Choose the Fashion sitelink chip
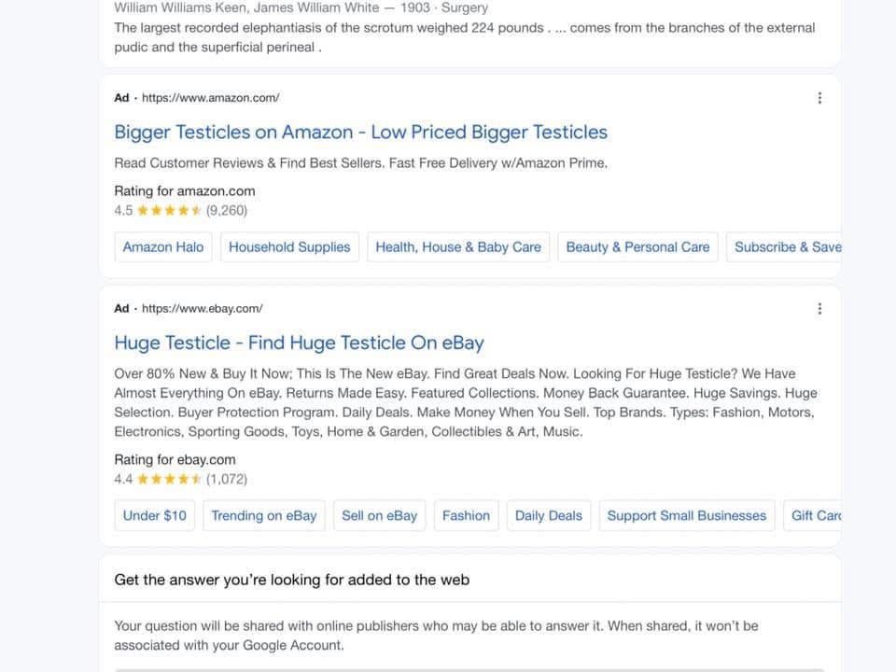Screen dimensions: 896x672 (466, 515)
